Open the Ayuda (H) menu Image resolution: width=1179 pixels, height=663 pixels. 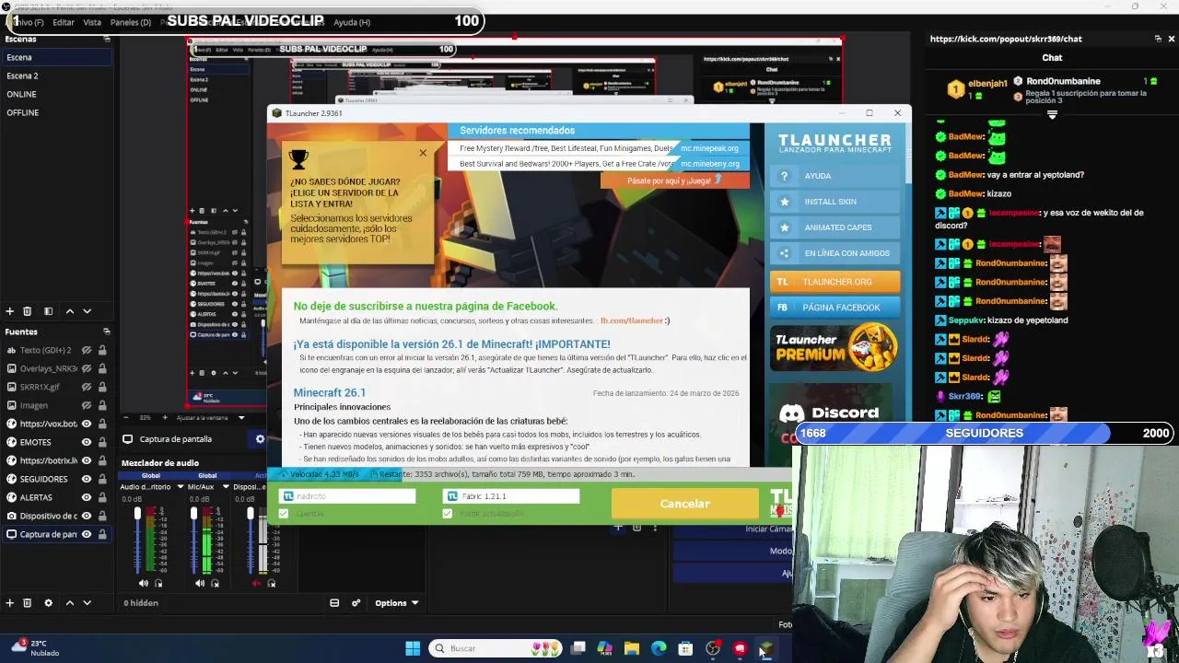352,22
